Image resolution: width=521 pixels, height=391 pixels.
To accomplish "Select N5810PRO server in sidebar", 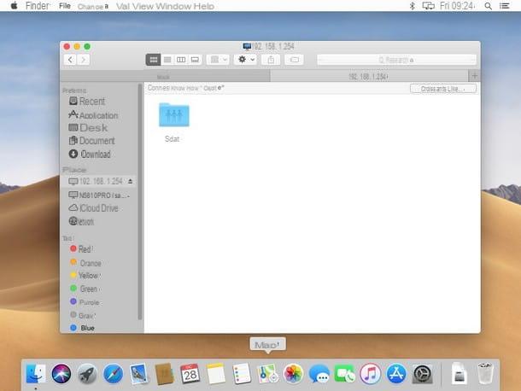I will (x=98, y=195).
